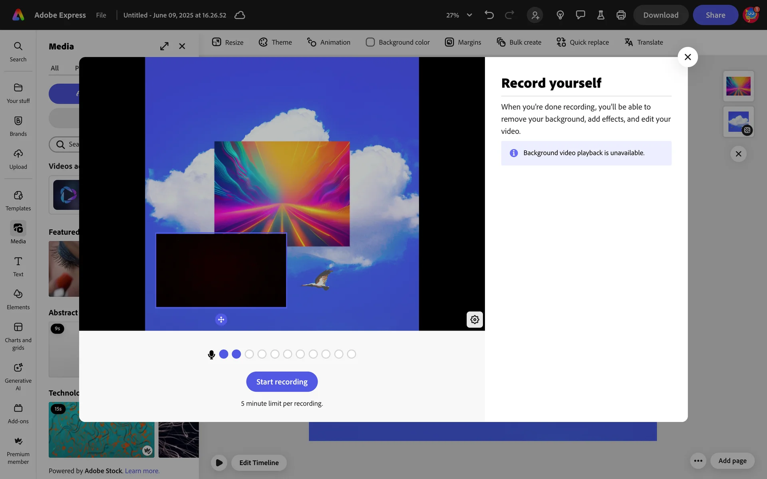The height and width of the screenshot is (479, 767).
Task: Click the Undo arrow in top bar
Action: (489, 15)
